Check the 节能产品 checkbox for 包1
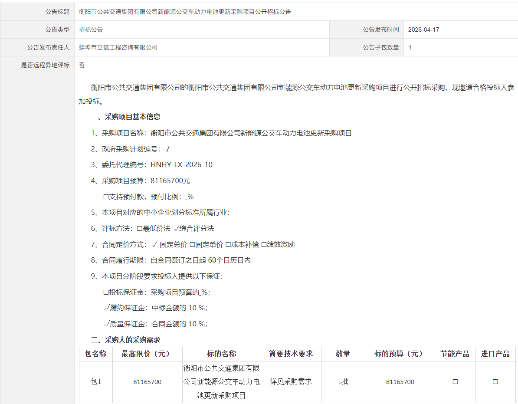This screenshot has width=518, height=404. click(455, 382)
